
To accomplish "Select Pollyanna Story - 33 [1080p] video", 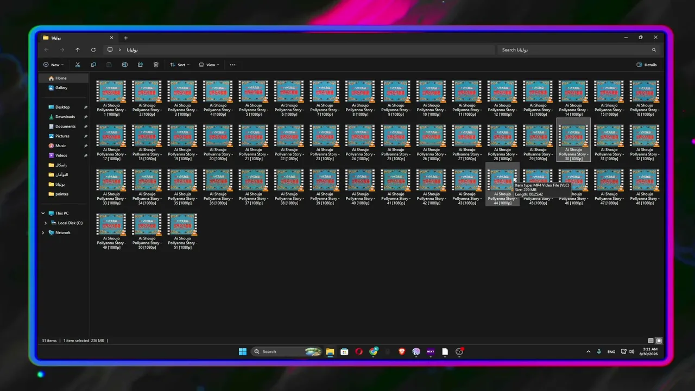I will pyautogui.click(x=111, y=187).
